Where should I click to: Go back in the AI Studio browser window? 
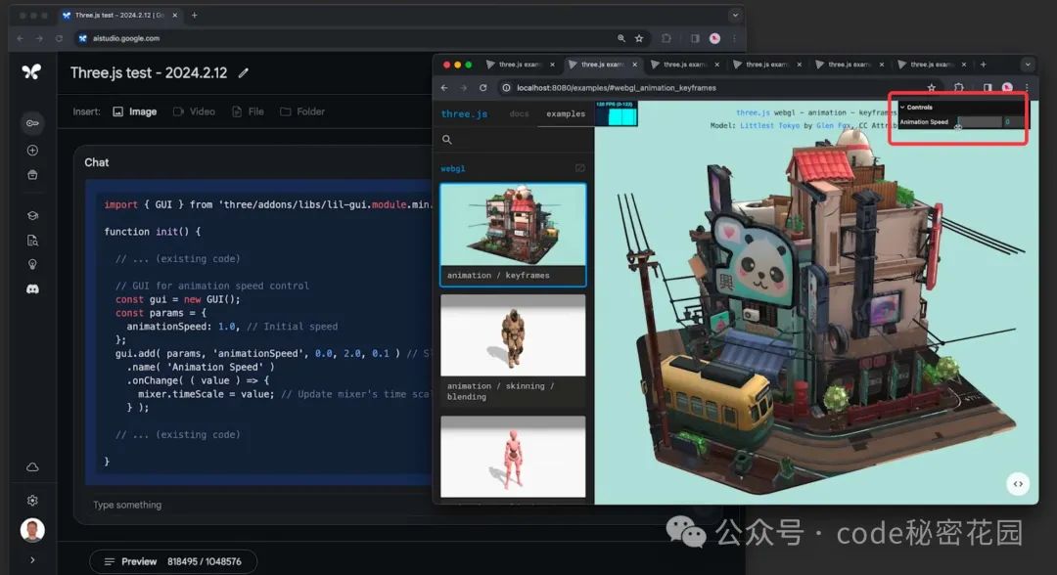coord(21,38)
